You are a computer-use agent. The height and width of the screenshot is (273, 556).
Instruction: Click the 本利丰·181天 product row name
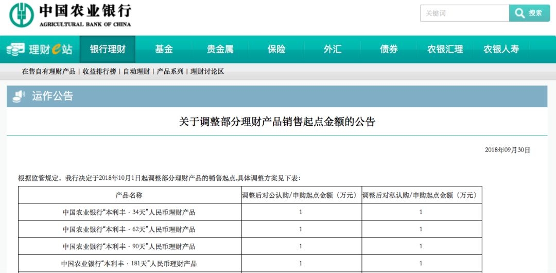tap(129, 263)
